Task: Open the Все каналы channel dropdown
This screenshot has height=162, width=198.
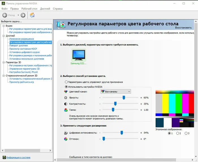Action: coord(116,91)
